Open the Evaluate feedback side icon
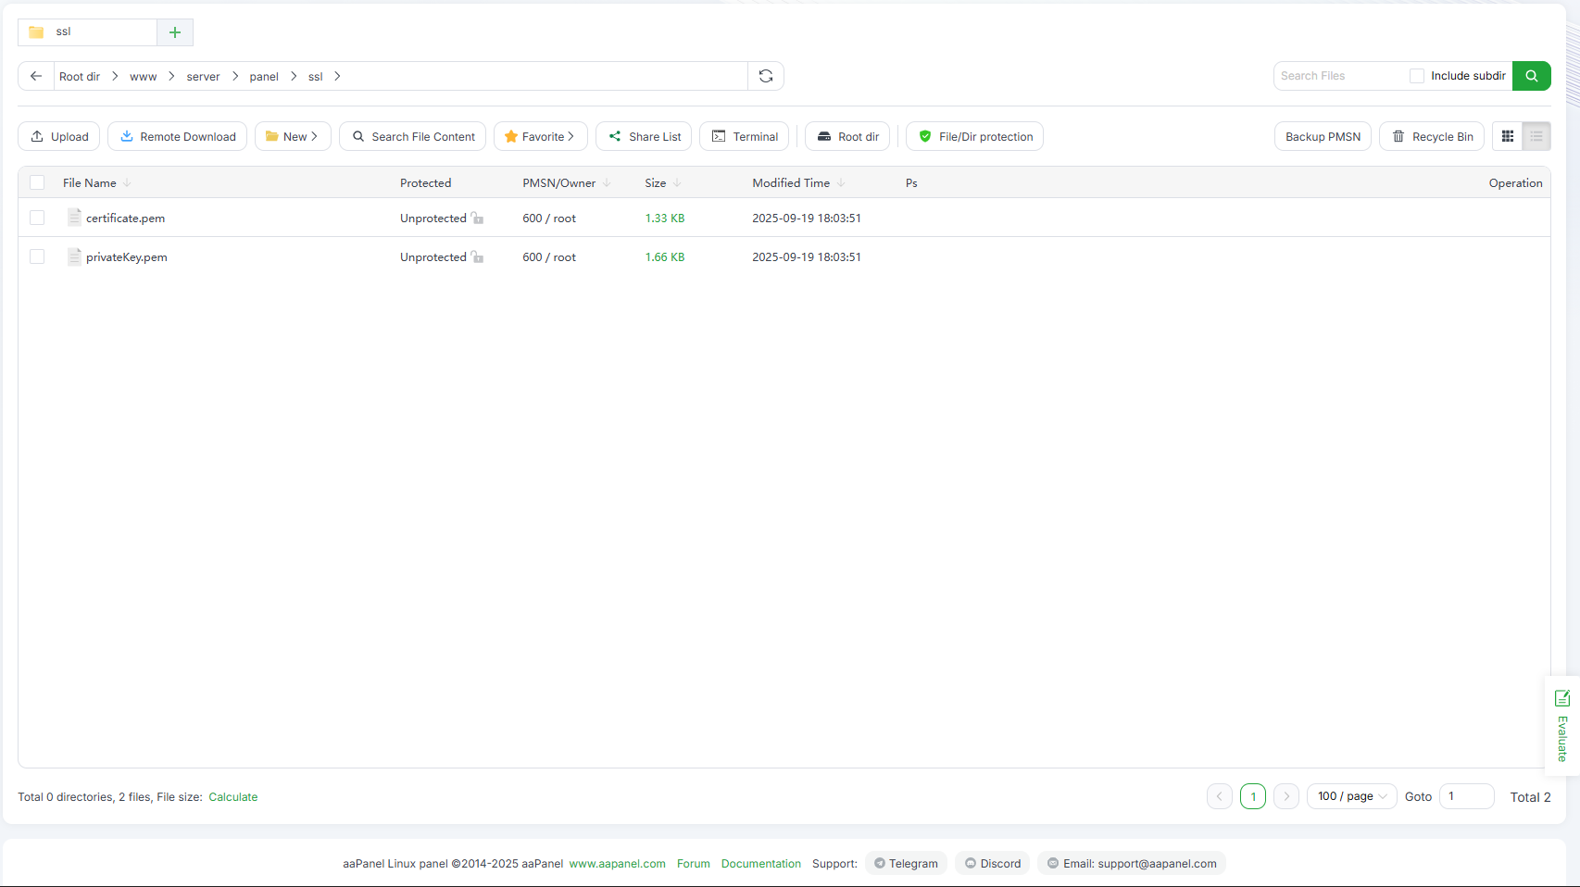The height and width of the screenshot is (887, 1580). point(1562,725)
